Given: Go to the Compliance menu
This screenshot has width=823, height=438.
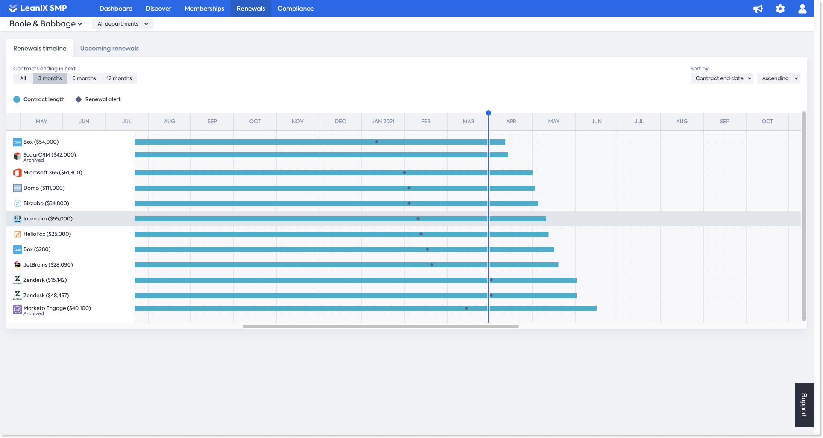Looking at the screenshot, I should (296, 9).
